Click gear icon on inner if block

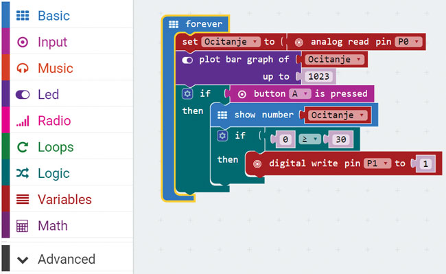[x=222, y=136]
